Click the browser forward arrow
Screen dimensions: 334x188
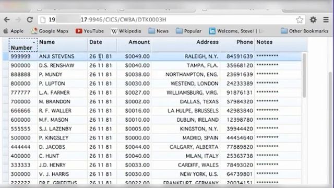click(x=18, y=20)
